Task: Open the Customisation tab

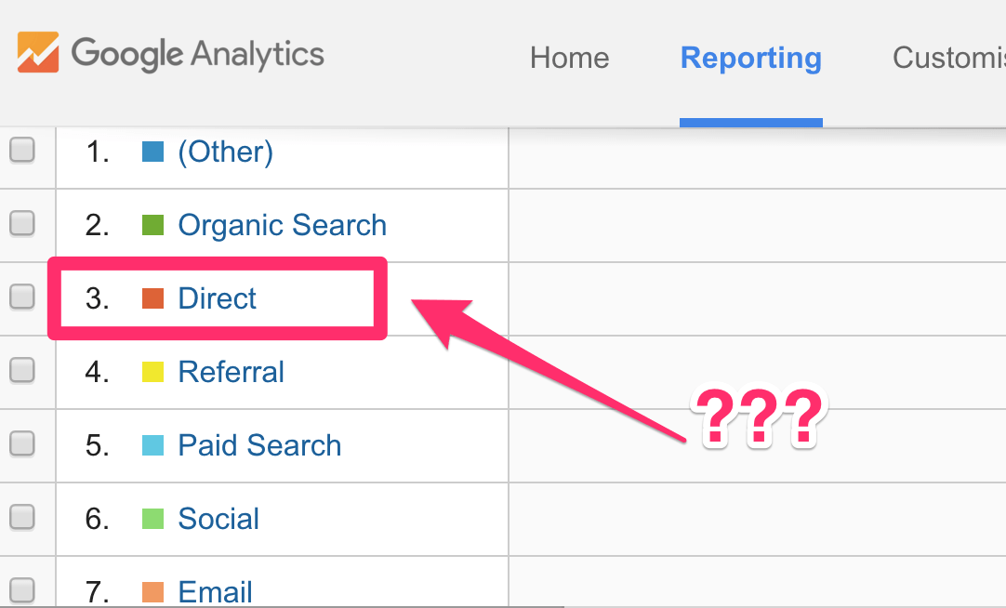Action: (948, 58)
